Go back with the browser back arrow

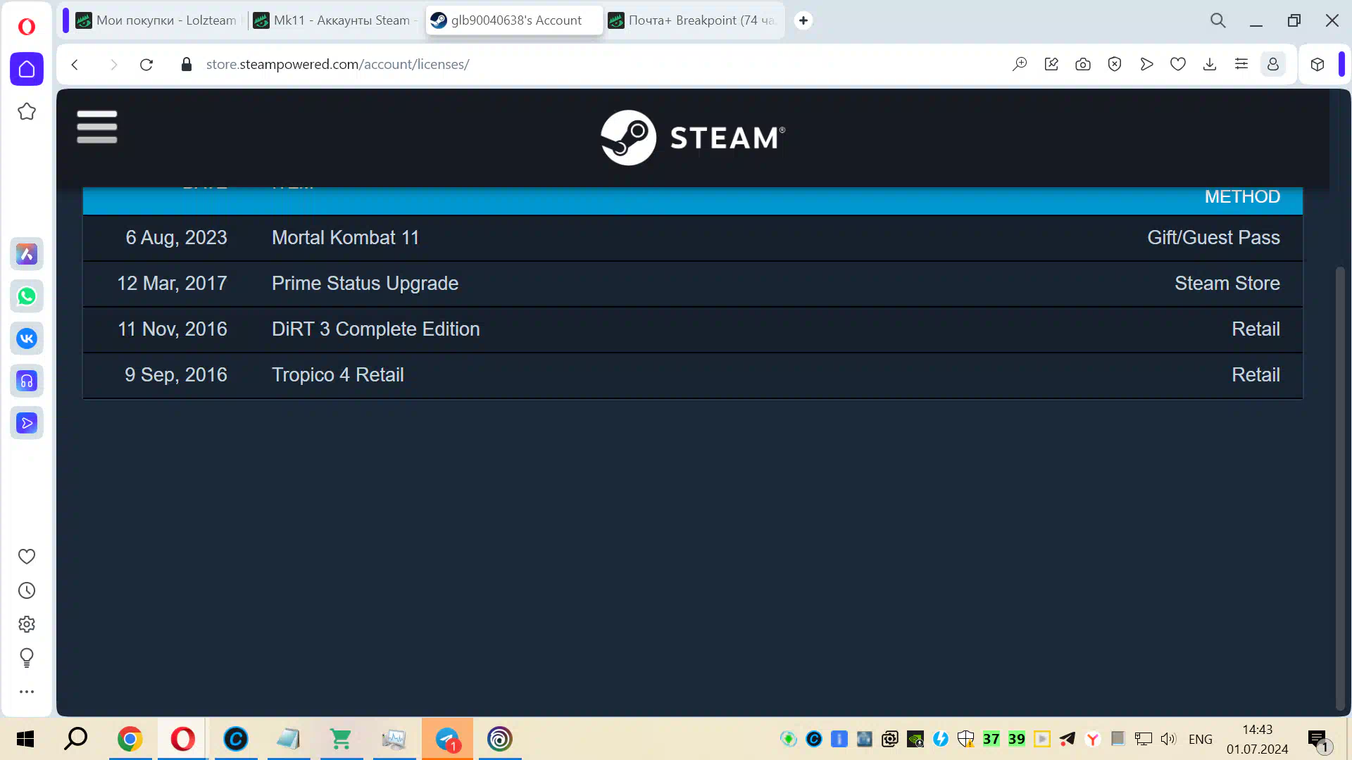click(x=75, y=65)
